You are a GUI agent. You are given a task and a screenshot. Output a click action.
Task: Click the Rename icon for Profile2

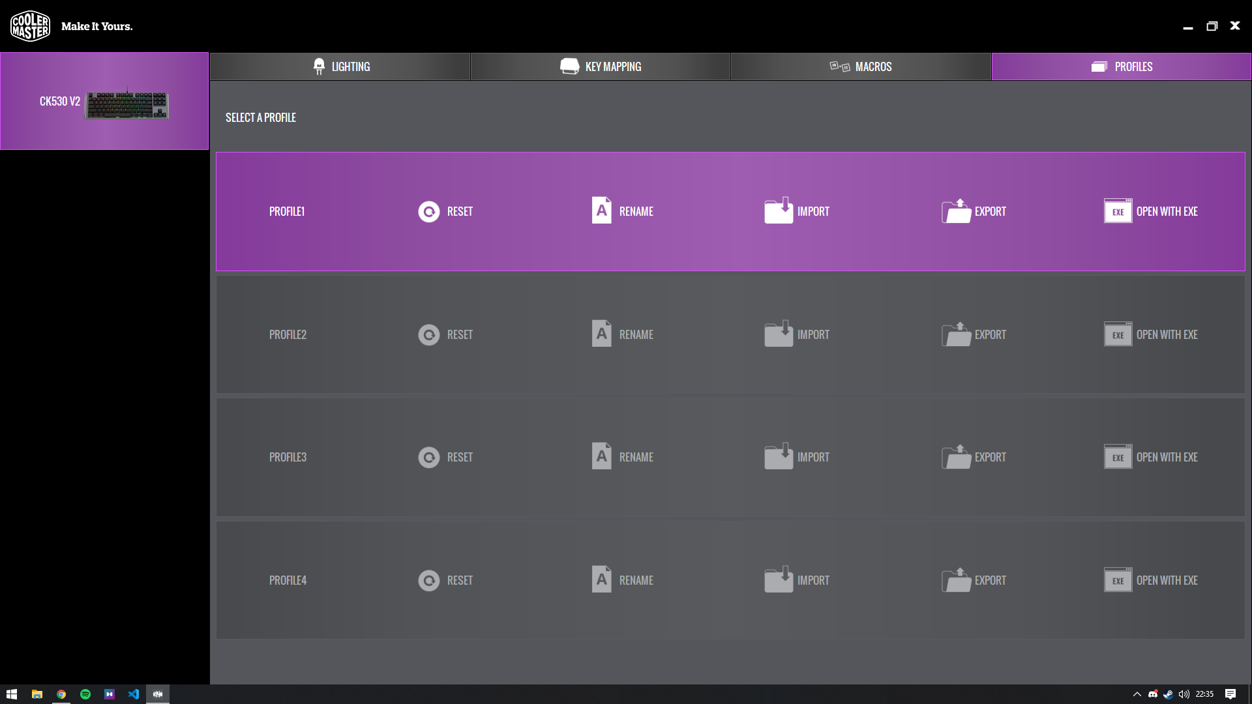(601, 334)
